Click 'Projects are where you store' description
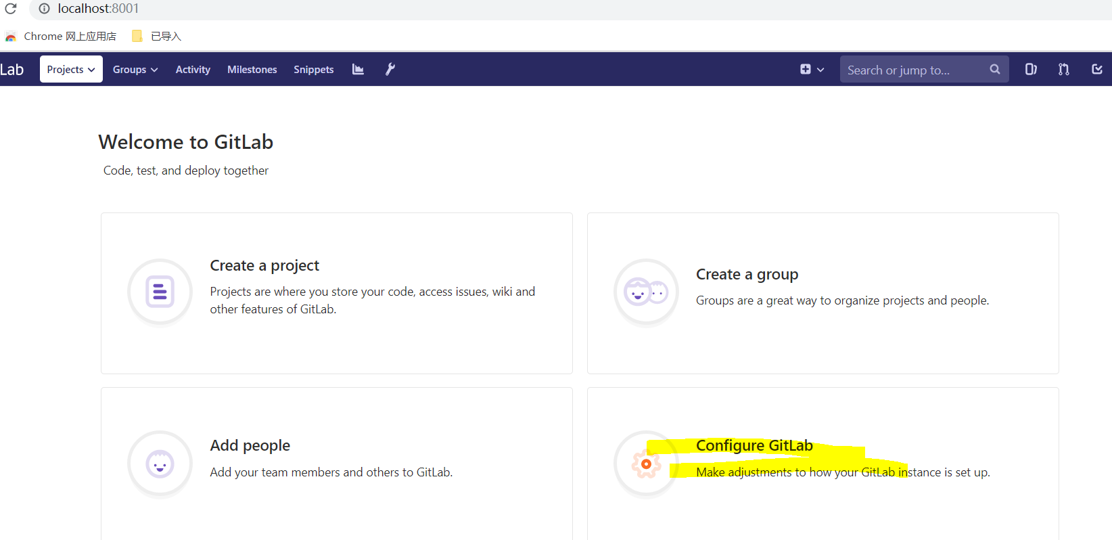The width and height of the screenshot is (1112, 540). point(373,300)
